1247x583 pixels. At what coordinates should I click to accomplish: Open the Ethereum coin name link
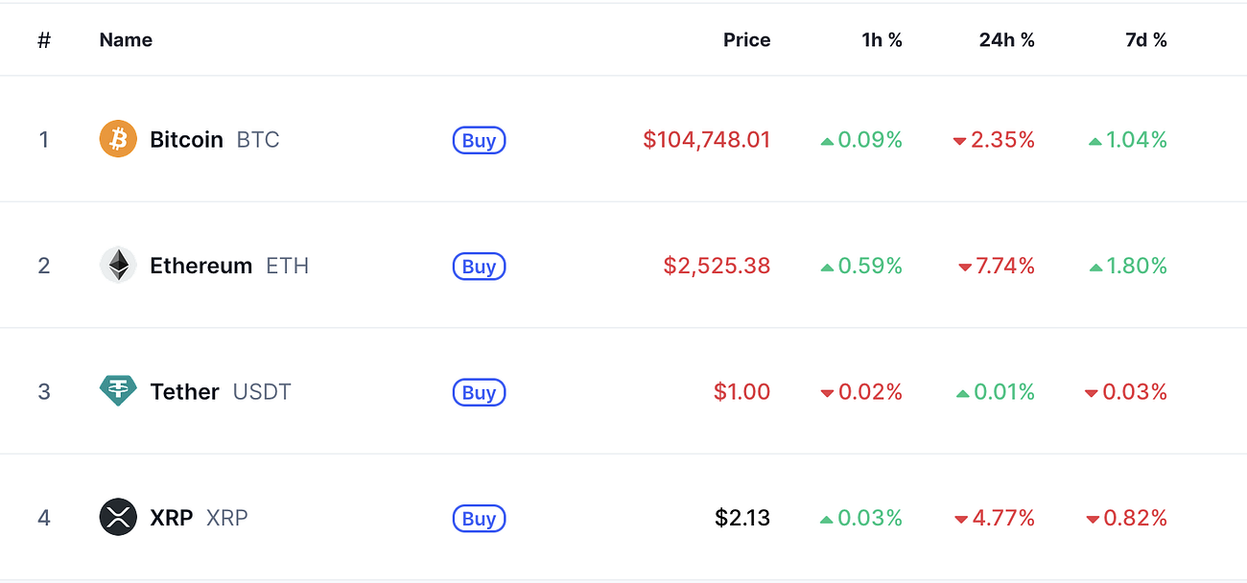[x=200, y=266]
